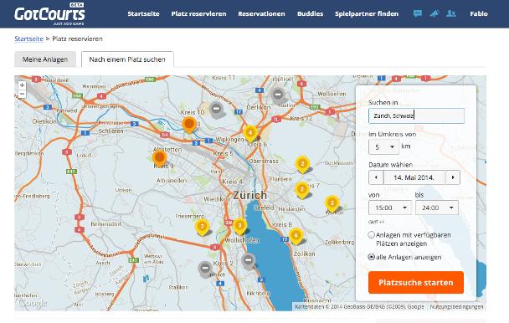
Task: Select orange map marker at Altstetten
Action: pos(159,158)
